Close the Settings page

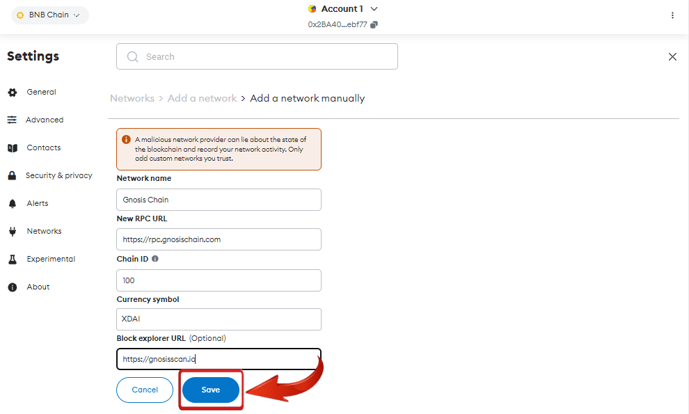pos(672,56)
